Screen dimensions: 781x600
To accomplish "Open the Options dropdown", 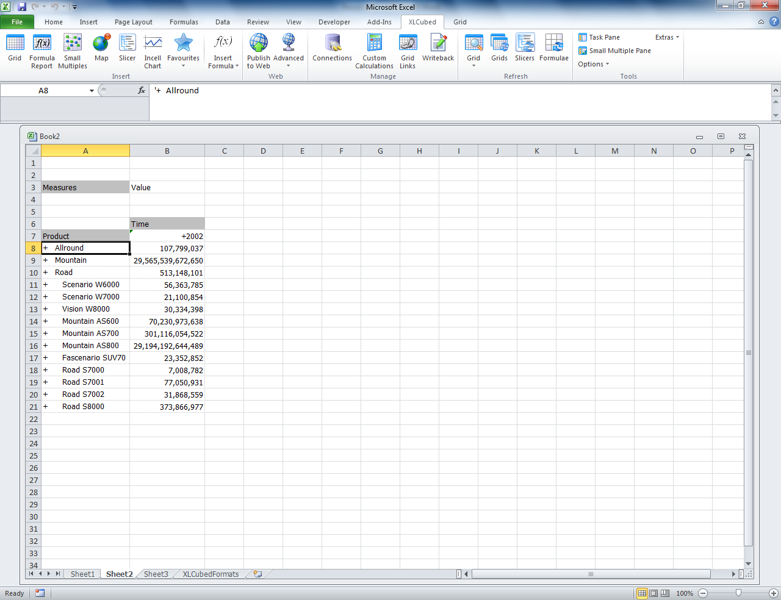I will click(594, 64).
